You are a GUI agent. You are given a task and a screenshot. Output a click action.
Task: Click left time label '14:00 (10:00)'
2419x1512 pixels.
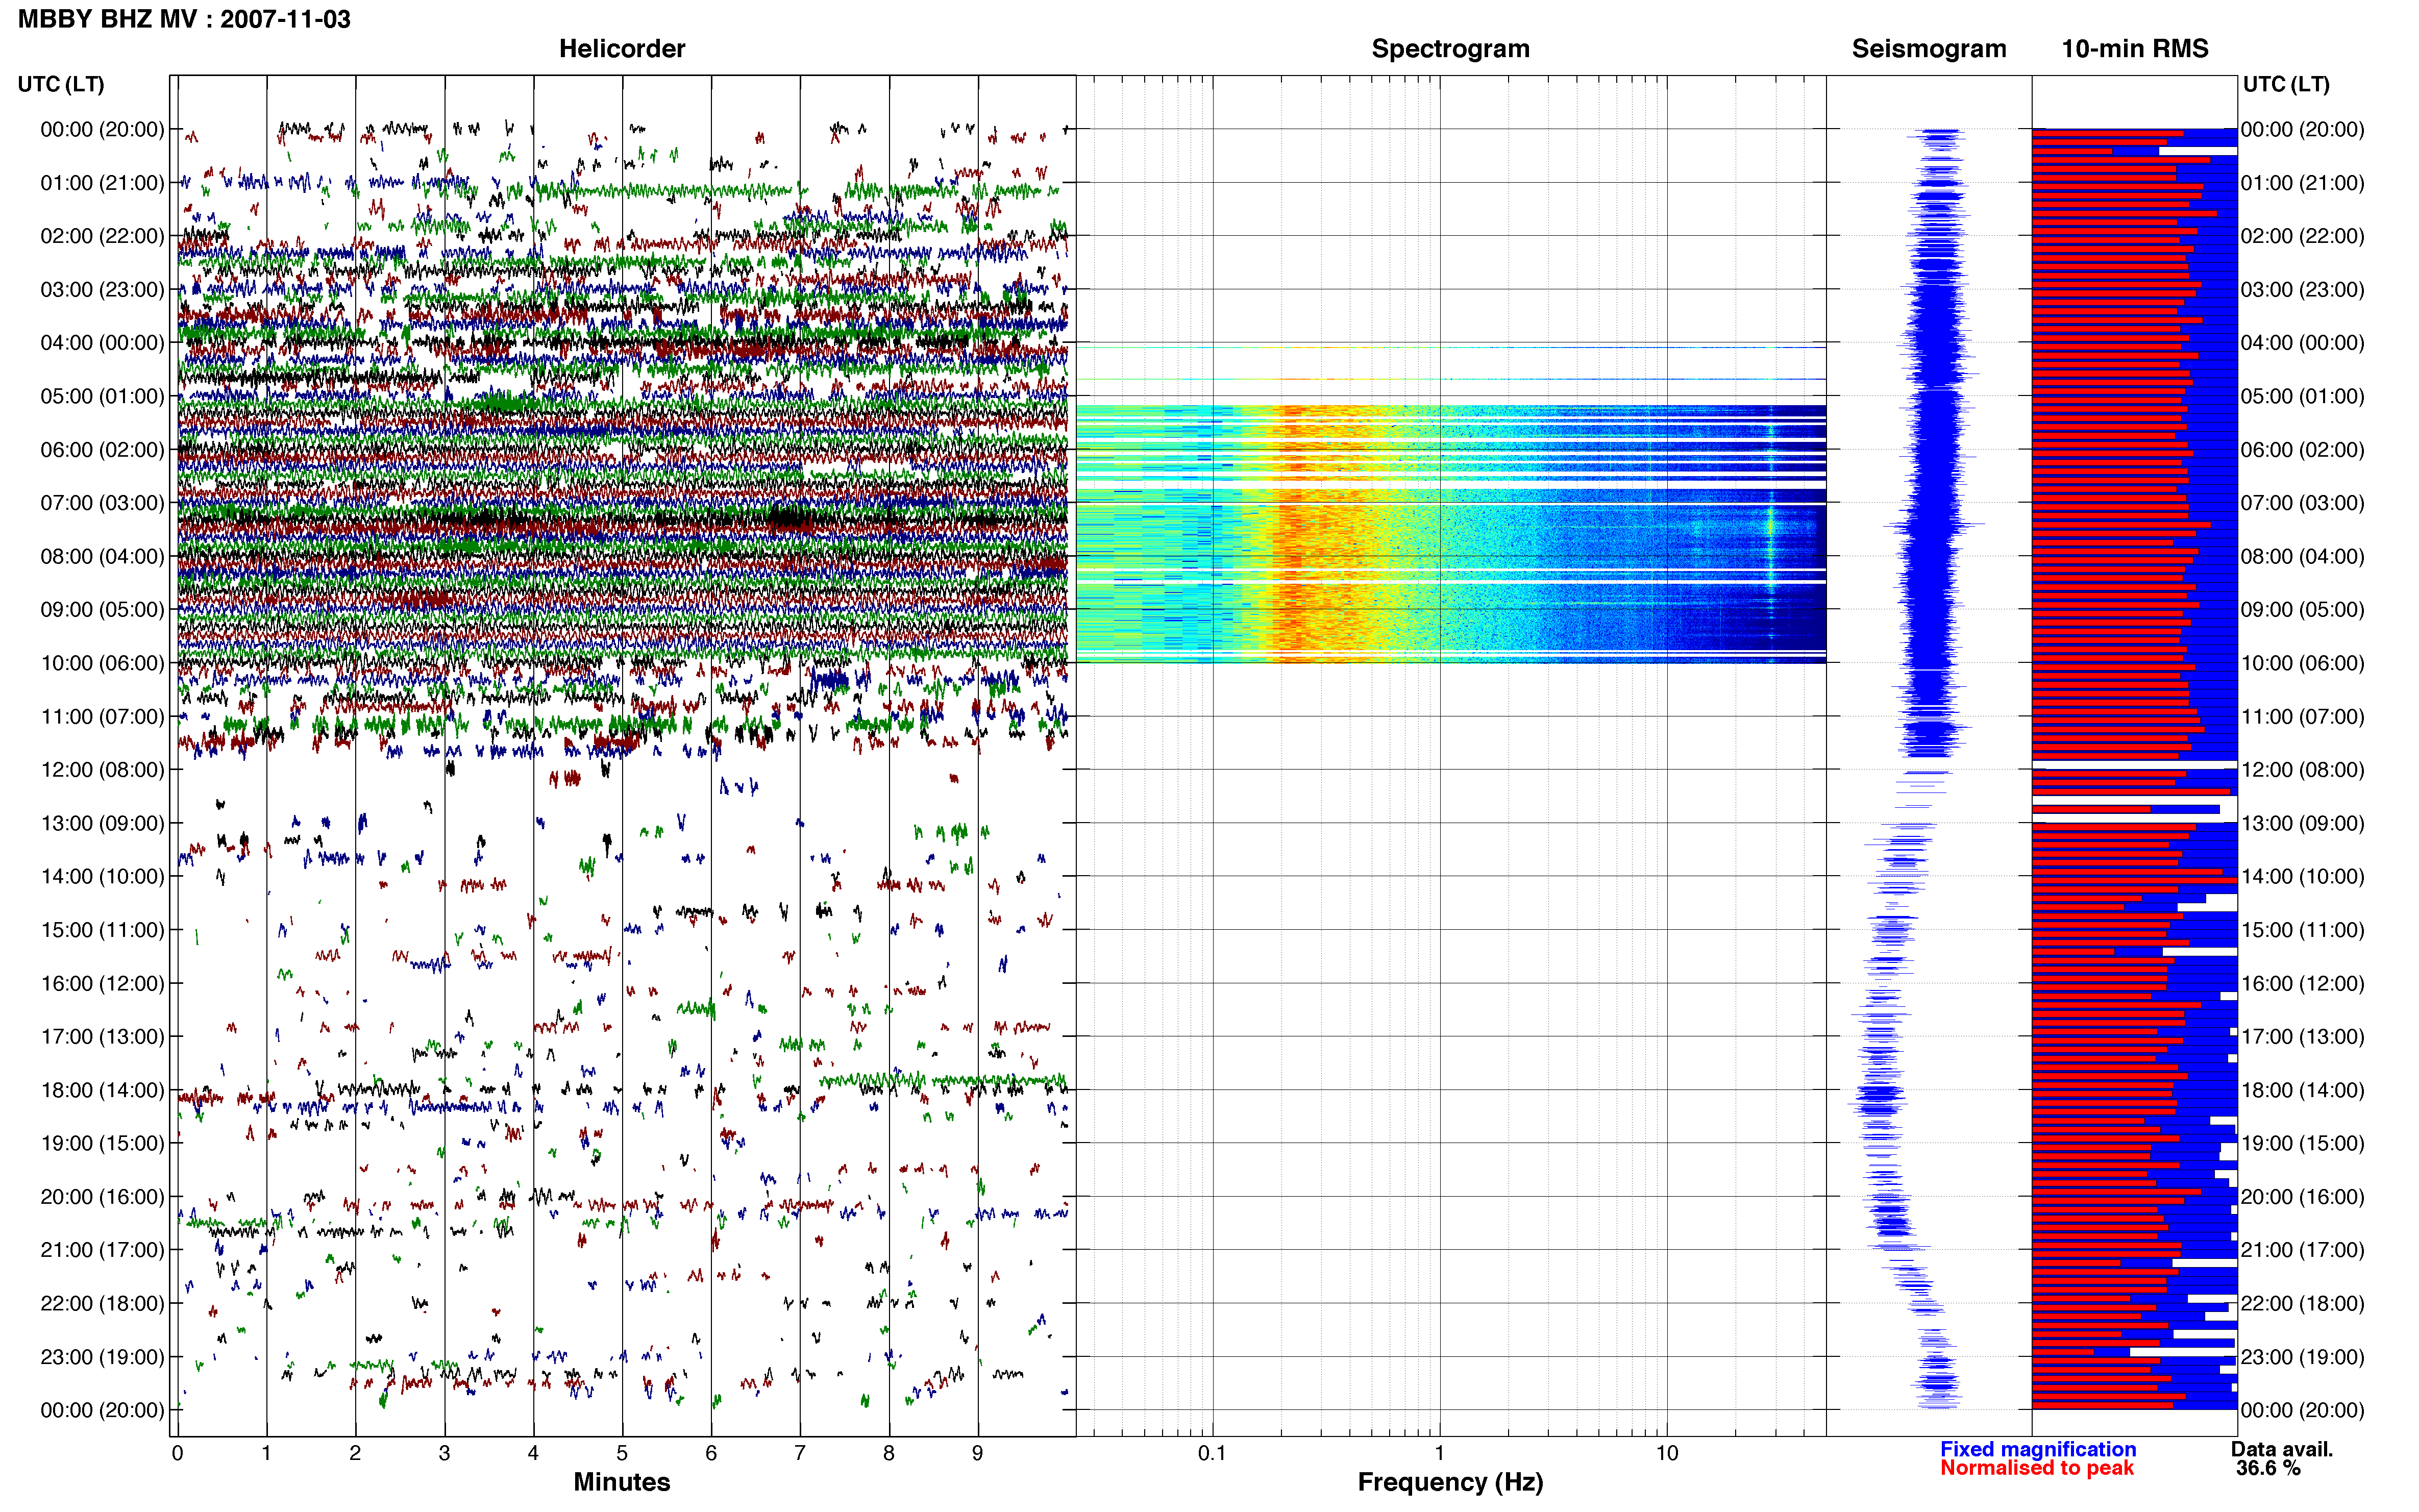[x=102, y=876]
